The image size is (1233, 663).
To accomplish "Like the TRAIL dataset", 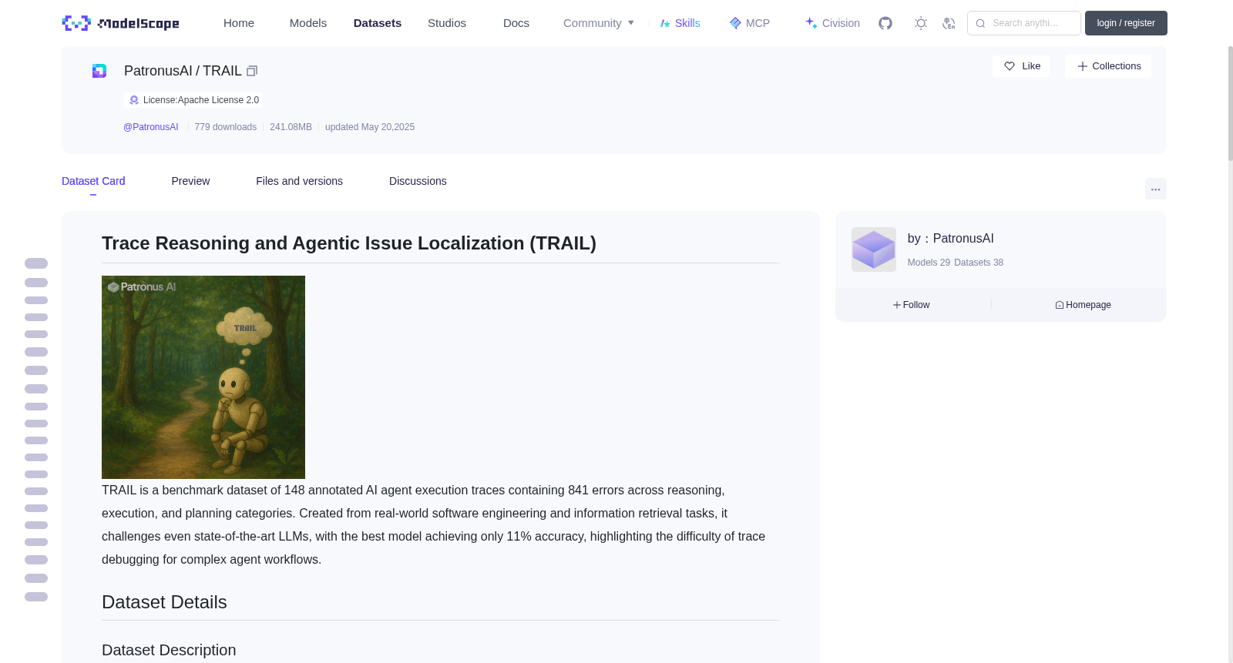I will [1022, 66].
